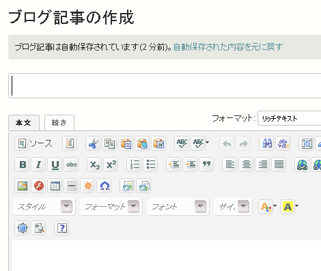Screen dimensions: 321x271
Task: Toggle underline U button
Action: [x=55, y=165]
